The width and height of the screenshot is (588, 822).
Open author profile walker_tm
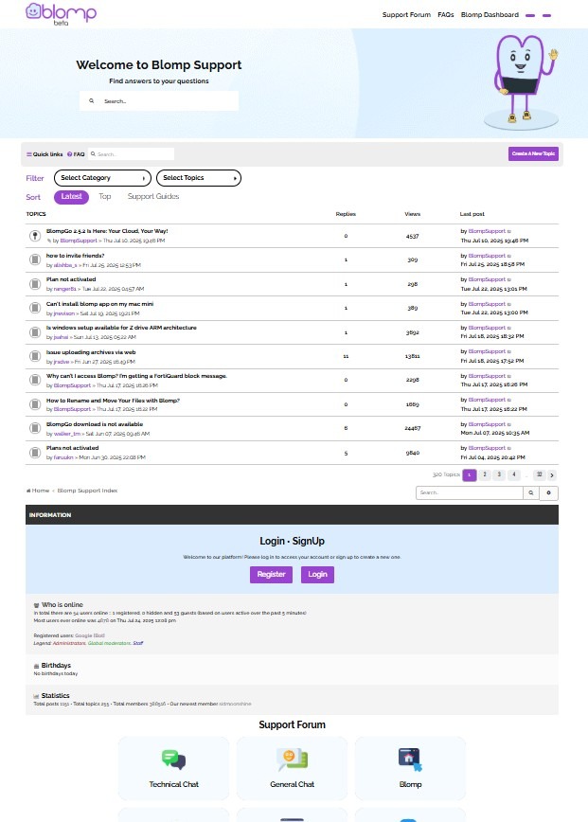coord(67,434)
